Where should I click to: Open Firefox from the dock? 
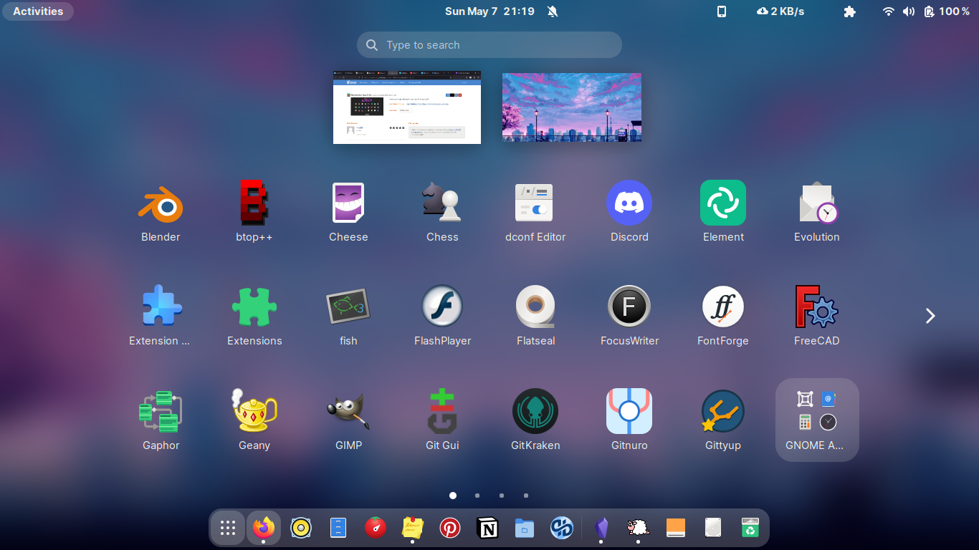pyautogui.click(x=264, y=529)
